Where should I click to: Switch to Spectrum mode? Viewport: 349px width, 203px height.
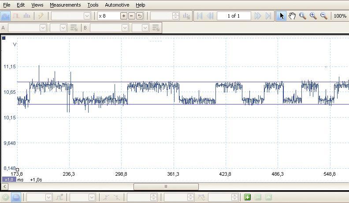[27, 16]
